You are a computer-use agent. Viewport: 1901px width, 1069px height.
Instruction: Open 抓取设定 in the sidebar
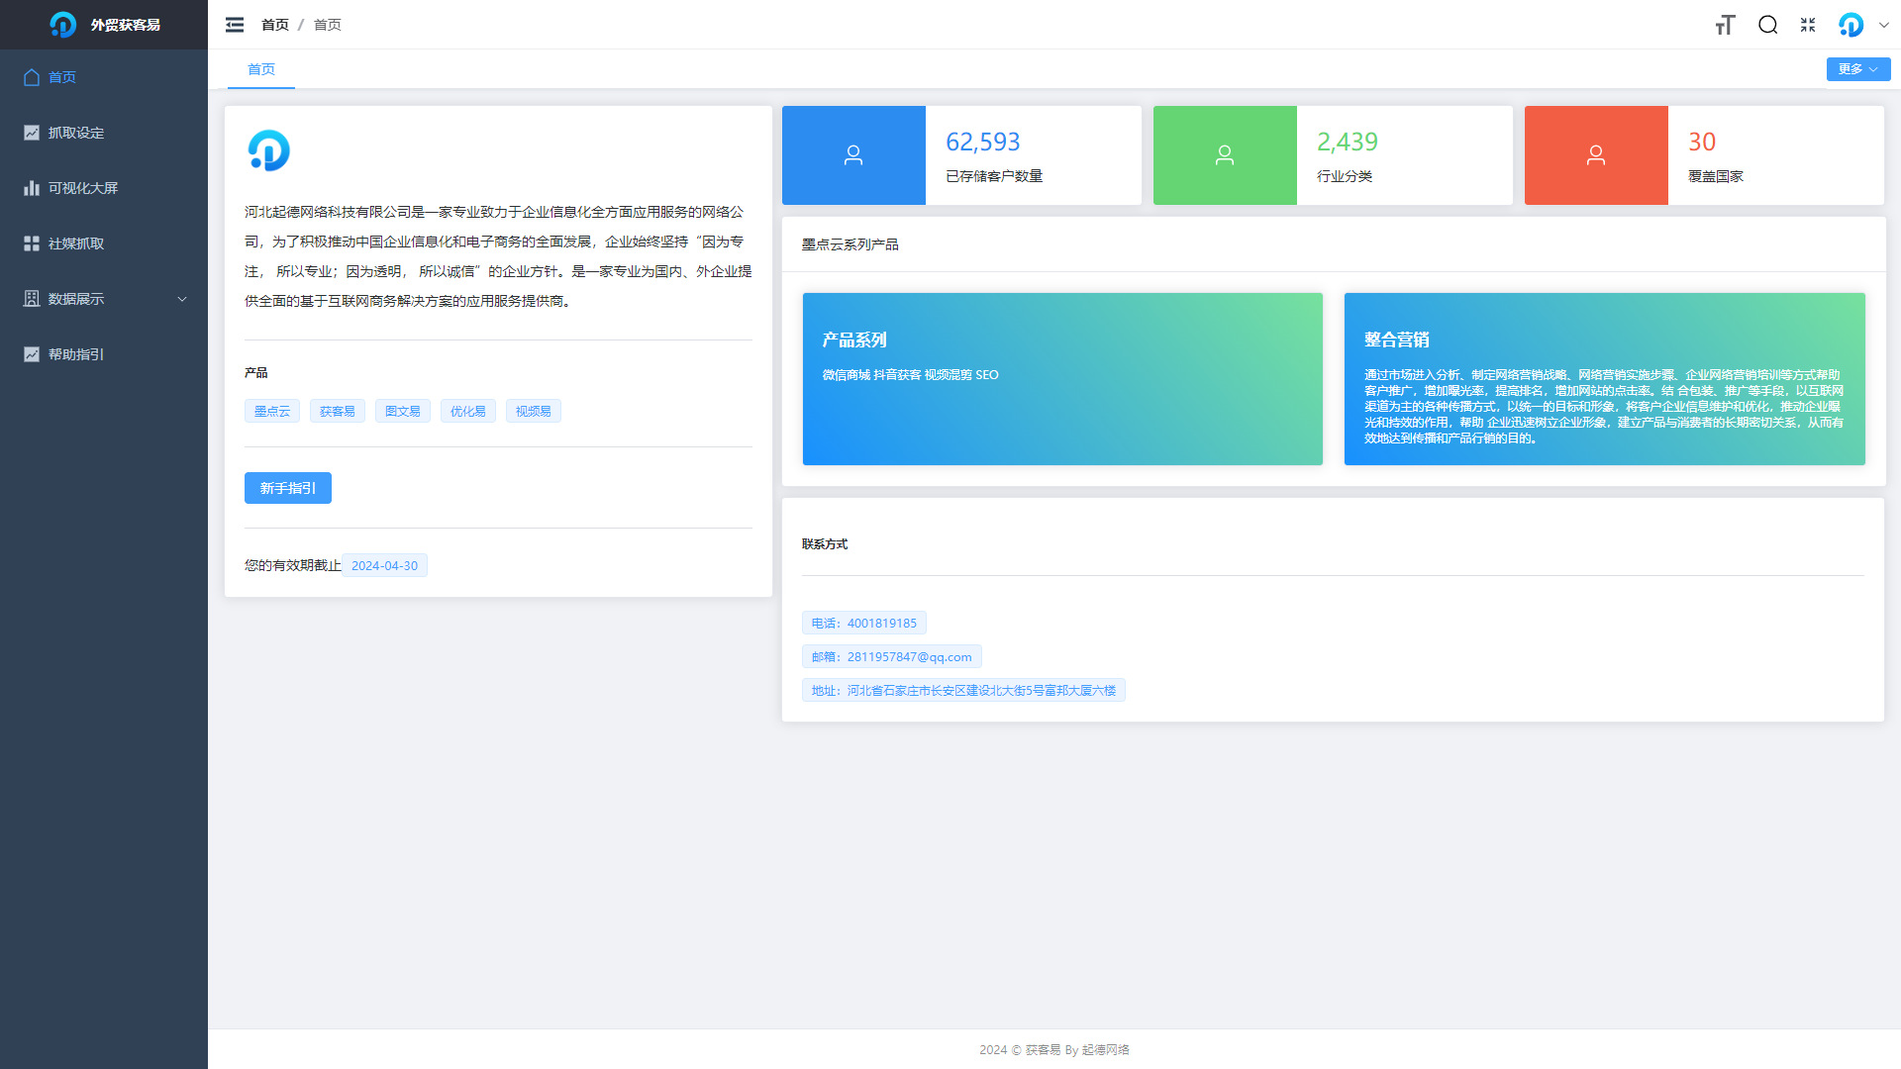pos(76,133)
